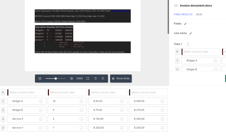
Task: Open Table 1 three-dot options menu
Action: pyautogui.click(x=188, y=44)
